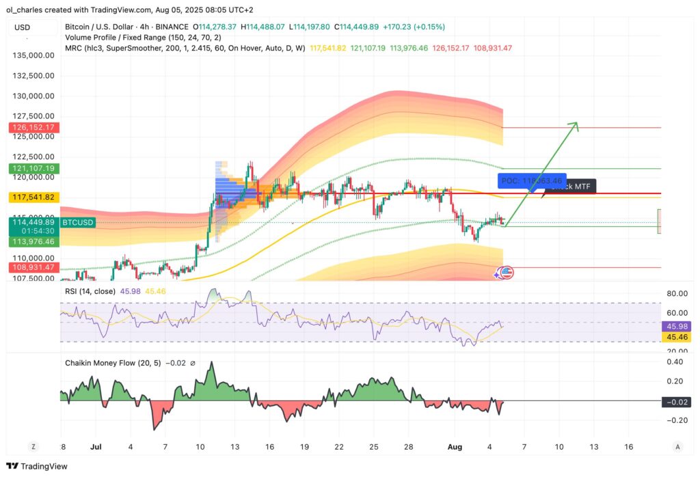Click the TradingView logo
The image size is (700, 477).
coord(37,466)
